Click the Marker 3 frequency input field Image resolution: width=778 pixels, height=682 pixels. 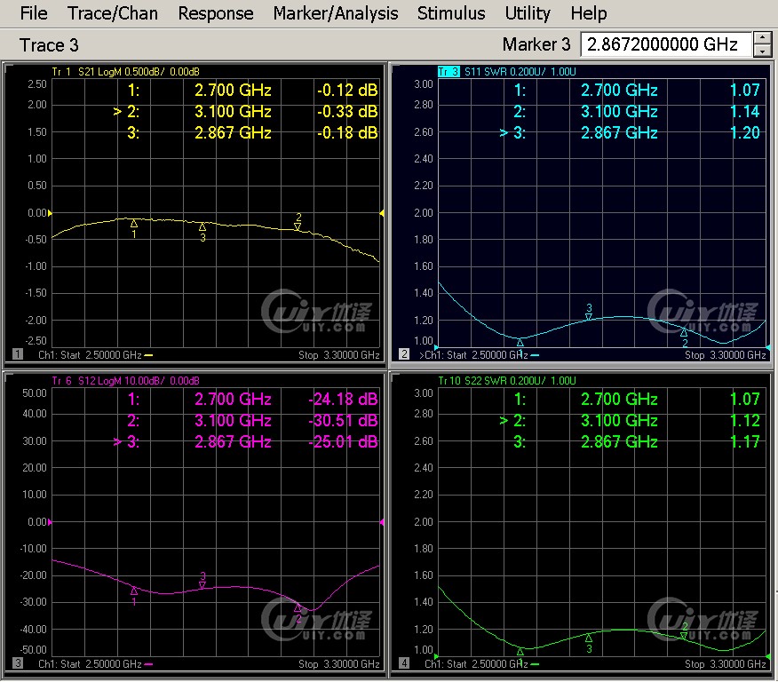click(666, 44)
